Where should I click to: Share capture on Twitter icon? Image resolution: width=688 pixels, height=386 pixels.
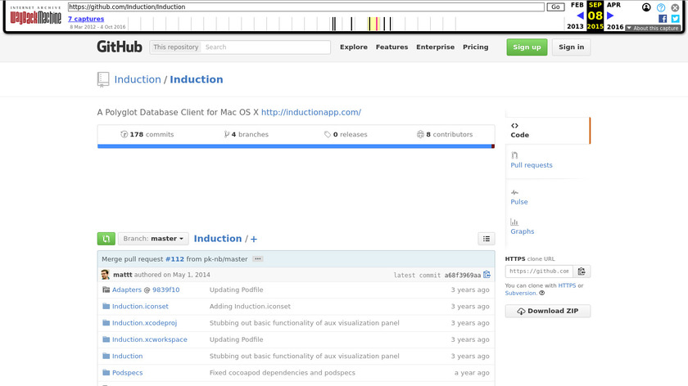point(675,19)
